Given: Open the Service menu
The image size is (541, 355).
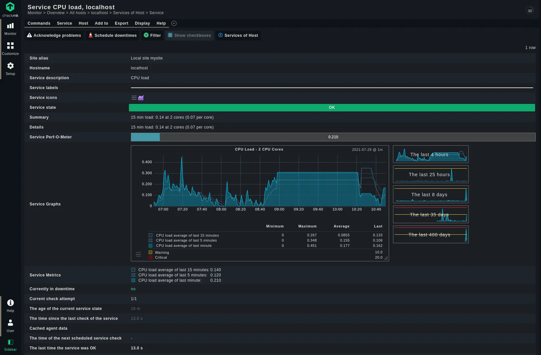Looking at the screenshot, I should click(64, 23).
